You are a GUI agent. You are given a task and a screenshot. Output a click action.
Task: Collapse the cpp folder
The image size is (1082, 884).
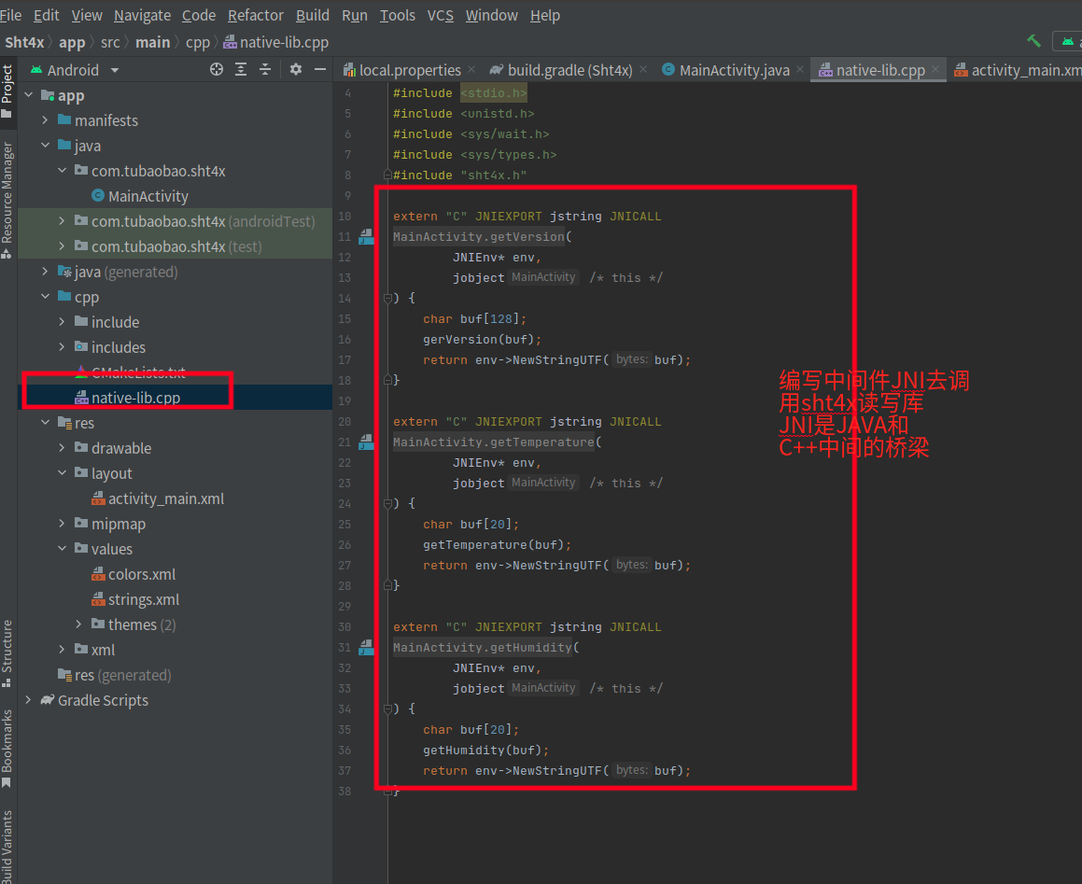(x=46, y=297)
